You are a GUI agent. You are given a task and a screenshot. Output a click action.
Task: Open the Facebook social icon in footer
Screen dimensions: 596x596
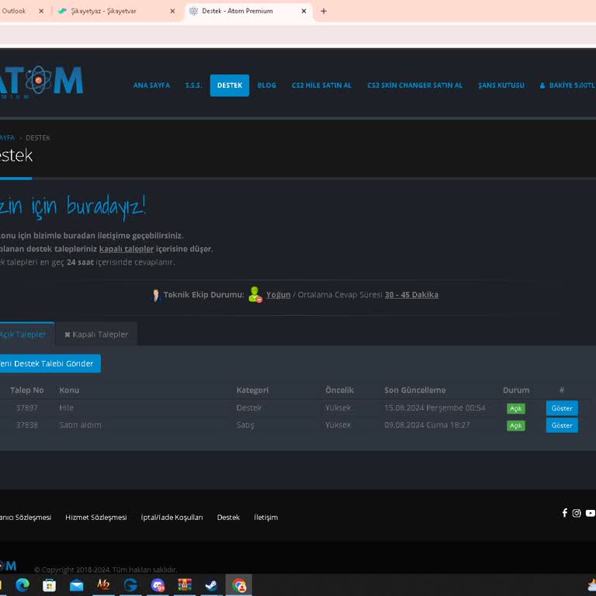pyautogui.click(x=565, y=513)
